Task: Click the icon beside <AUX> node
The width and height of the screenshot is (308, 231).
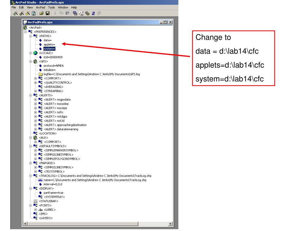Action: [x=35, y=138]
